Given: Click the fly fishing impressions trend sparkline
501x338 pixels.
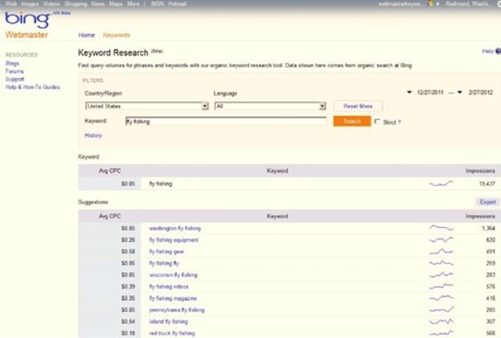Looking at the screenshot, I should (442, 184).
